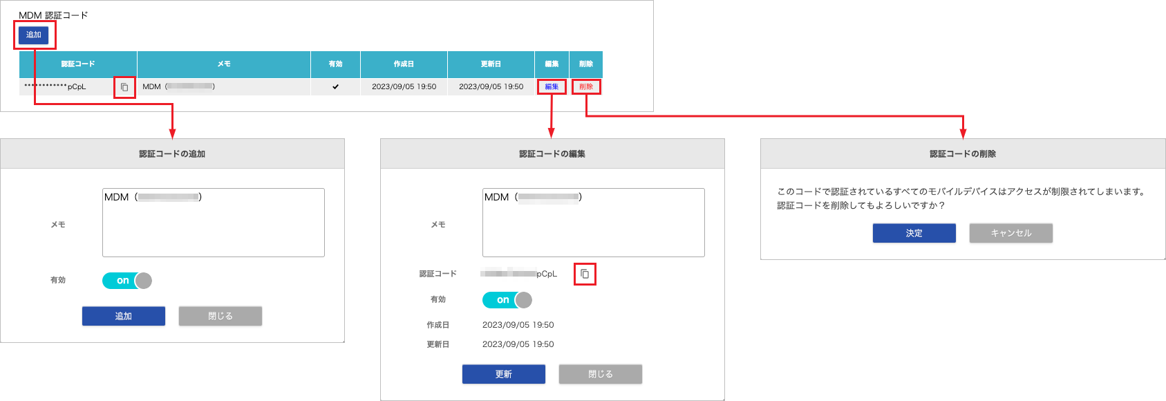Viewport: 1166px width, 401px height.
Task: Submit 追加 button in the add dialog
Action: pos(124,316)
